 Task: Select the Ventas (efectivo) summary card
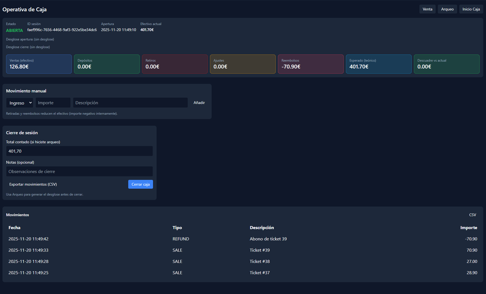[39, 64]
